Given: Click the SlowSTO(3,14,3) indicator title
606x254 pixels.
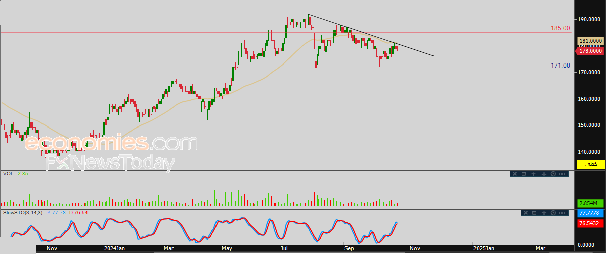Looking at the screenshot, I should [22, 213].
